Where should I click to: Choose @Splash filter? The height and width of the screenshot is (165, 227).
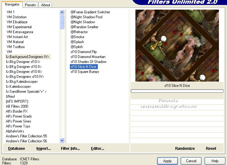77,42
